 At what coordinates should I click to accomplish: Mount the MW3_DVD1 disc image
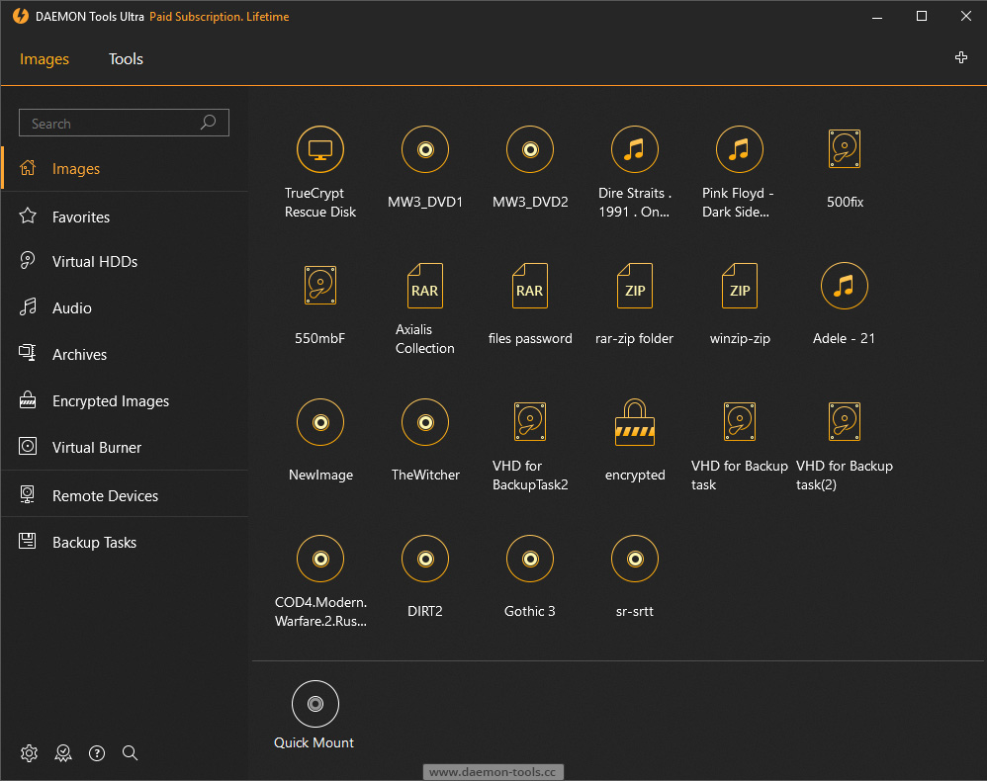[425, 149]
